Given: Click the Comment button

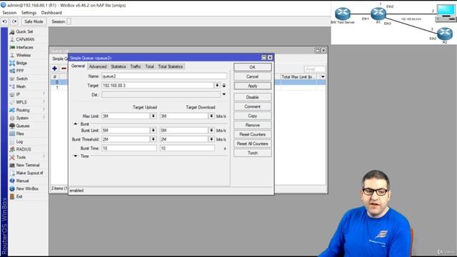Looking at the screenshot, I should tap(252, 106).
